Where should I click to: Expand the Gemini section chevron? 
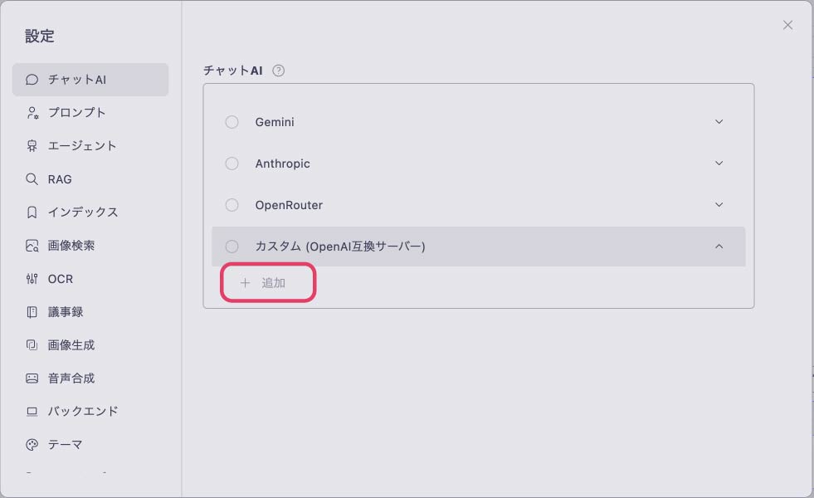coord(719,122)
